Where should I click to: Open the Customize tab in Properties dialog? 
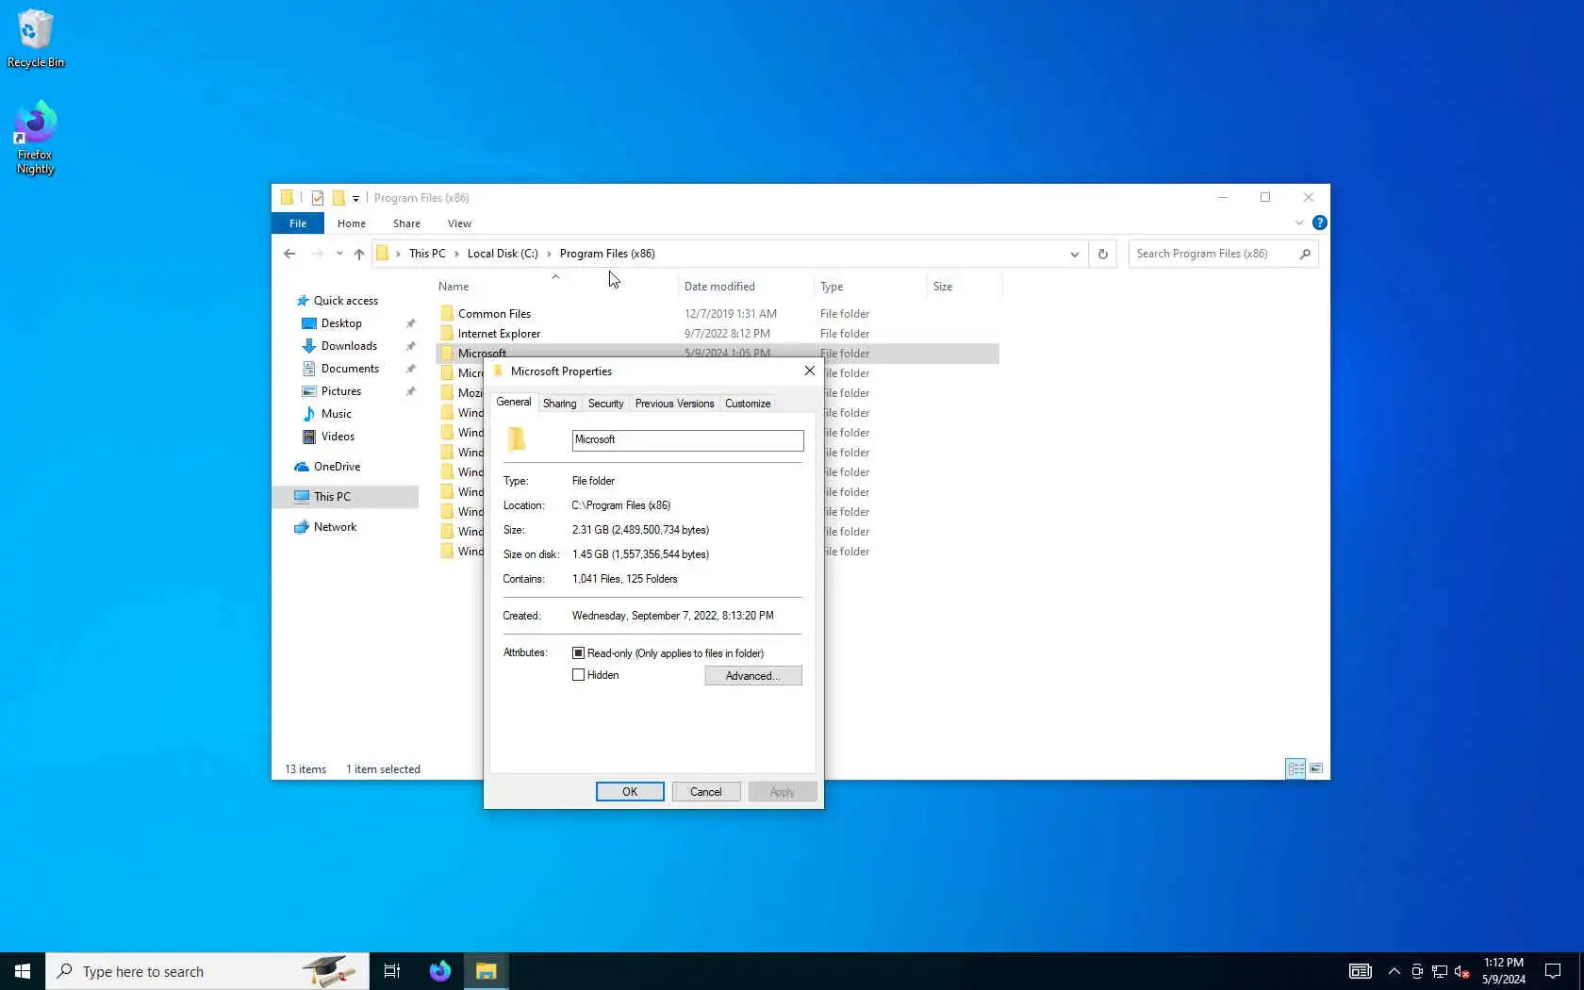pos(748,404)
